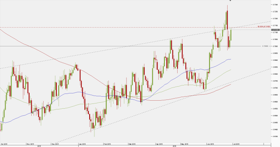Viewport: 280px width, 147px height.
Task: Click the 0.70000 horizontal line label
Action: (x=265, y=46)
